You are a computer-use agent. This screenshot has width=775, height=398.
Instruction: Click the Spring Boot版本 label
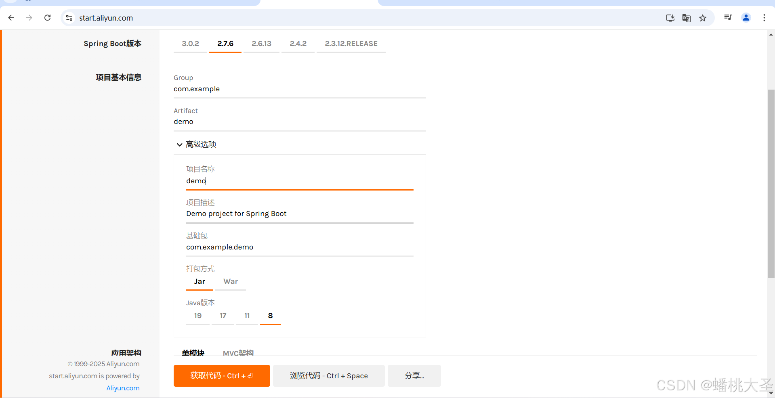(x=112, y=44)
